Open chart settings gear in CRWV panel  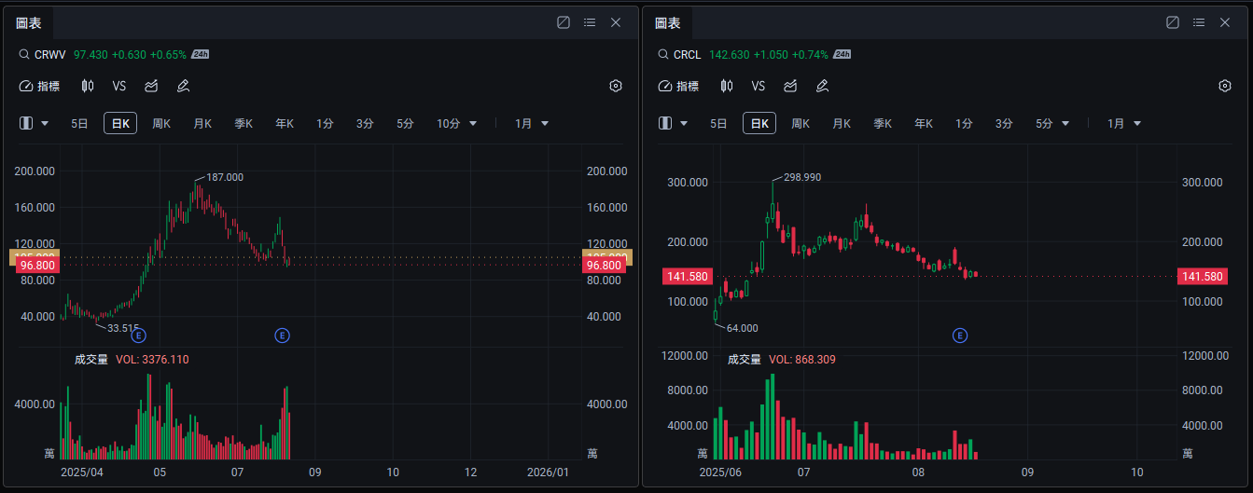616,86
